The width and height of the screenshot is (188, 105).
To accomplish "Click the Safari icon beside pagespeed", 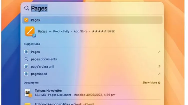I will point(26,74).
